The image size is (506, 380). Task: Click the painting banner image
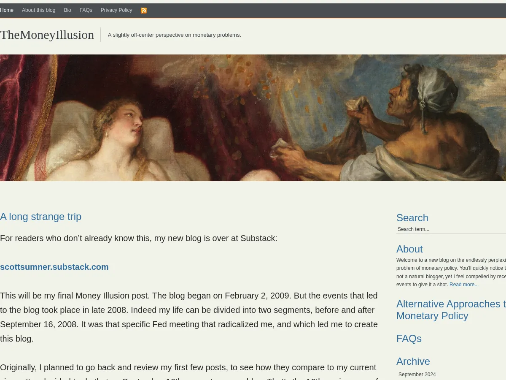coord(253,117)
